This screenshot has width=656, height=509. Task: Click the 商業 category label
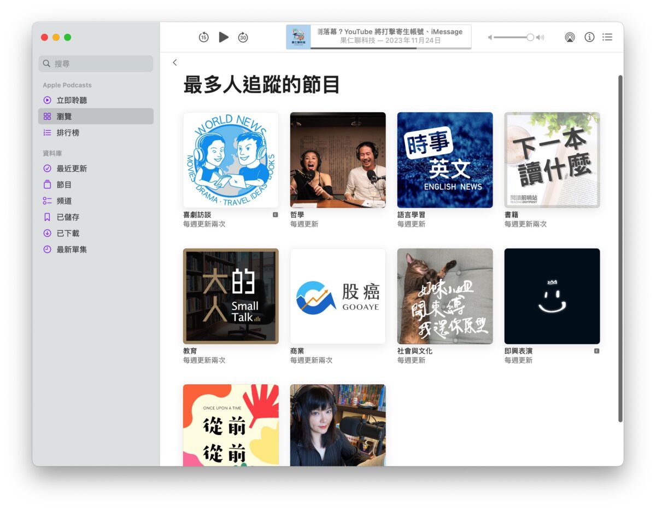[297, 351]
